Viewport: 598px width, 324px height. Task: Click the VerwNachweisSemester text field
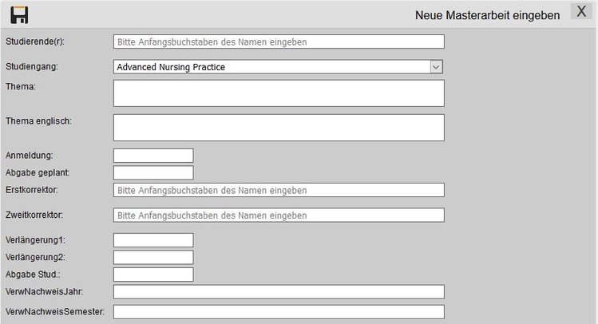coord(279,311)
